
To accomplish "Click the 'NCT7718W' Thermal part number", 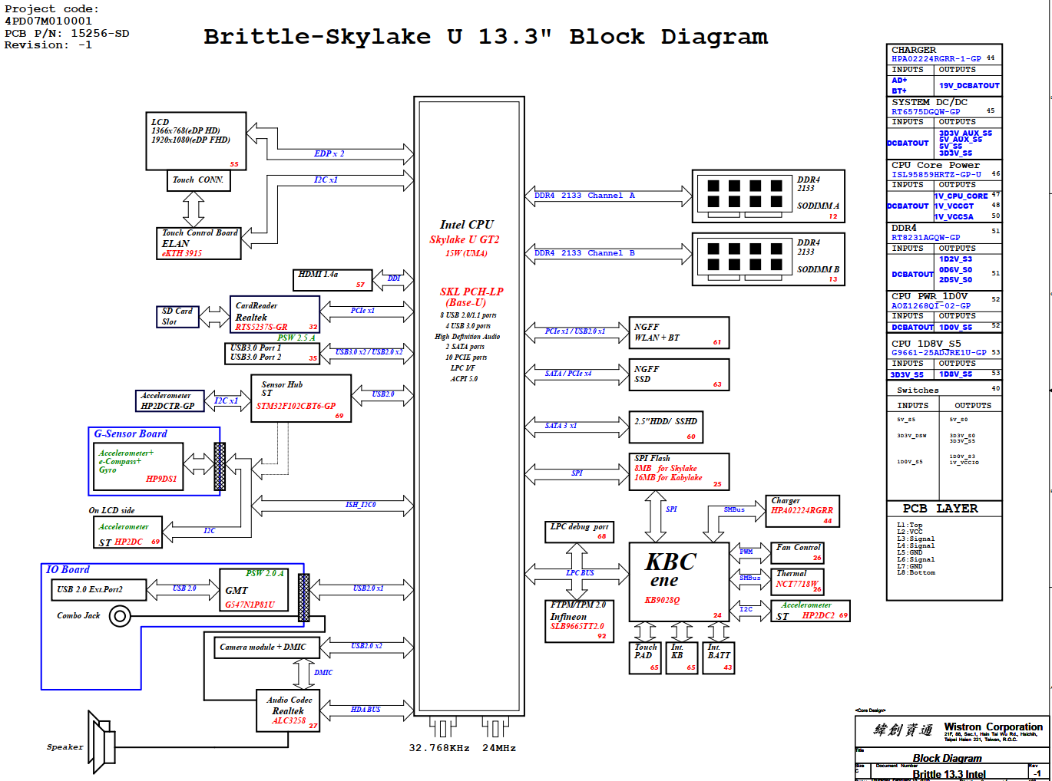I will pos(796,585).
